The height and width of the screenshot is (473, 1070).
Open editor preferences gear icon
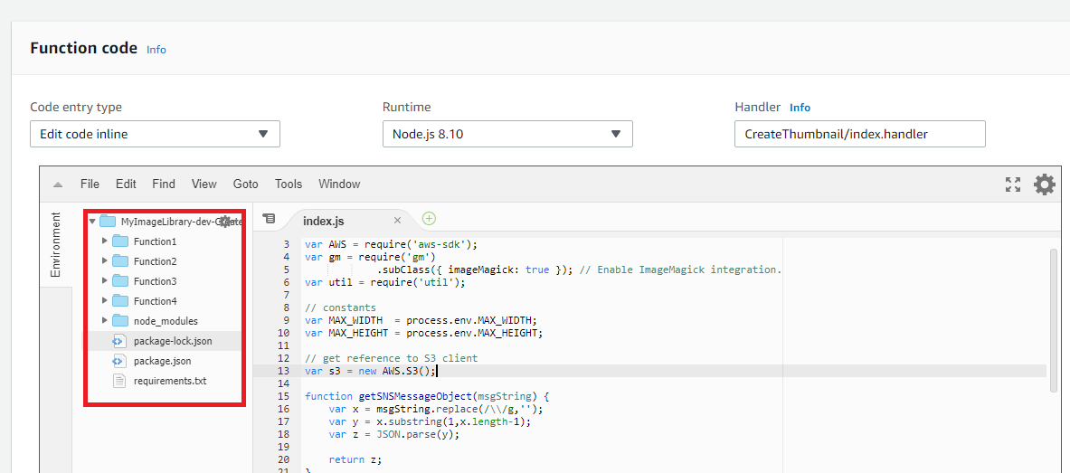(1045, 184)
